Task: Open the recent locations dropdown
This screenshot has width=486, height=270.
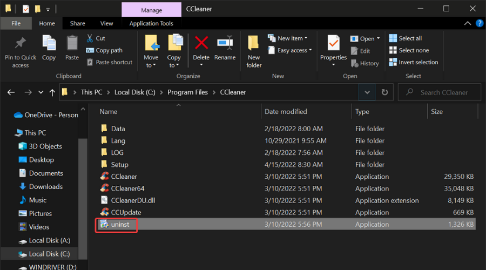Action: (x=40, y=92)
